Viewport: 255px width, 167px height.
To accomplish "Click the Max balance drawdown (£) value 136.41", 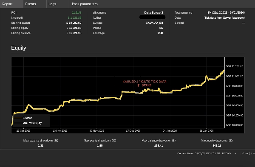I will point(159,145).
